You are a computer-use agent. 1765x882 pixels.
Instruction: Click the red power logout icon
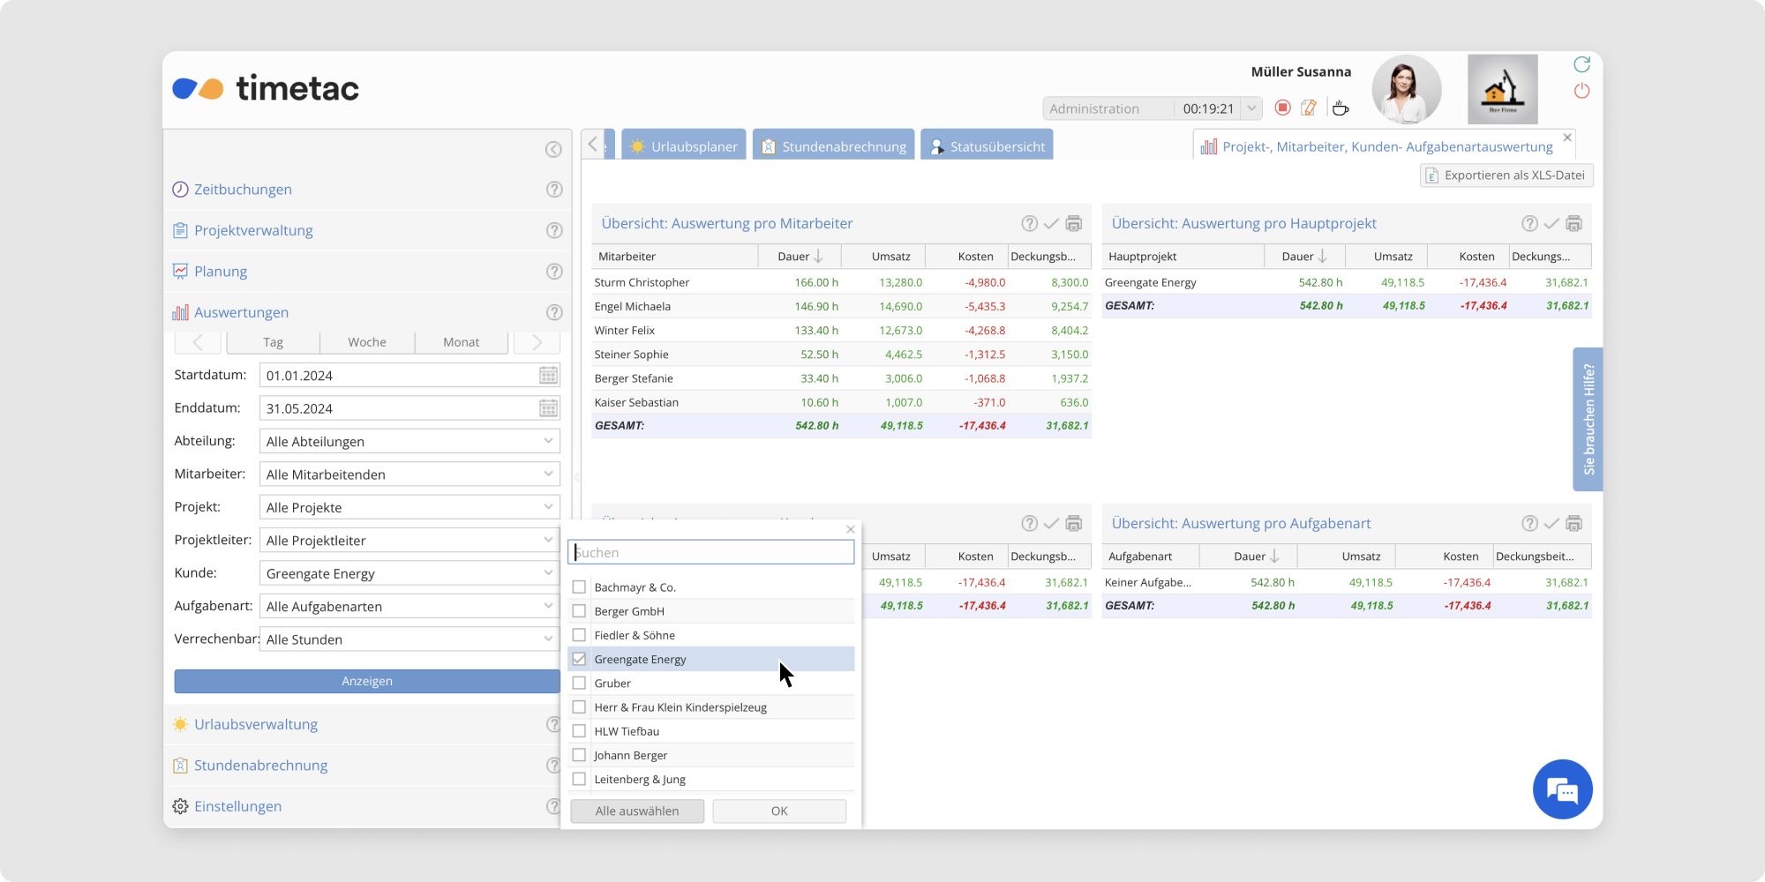pos(1581,91)
